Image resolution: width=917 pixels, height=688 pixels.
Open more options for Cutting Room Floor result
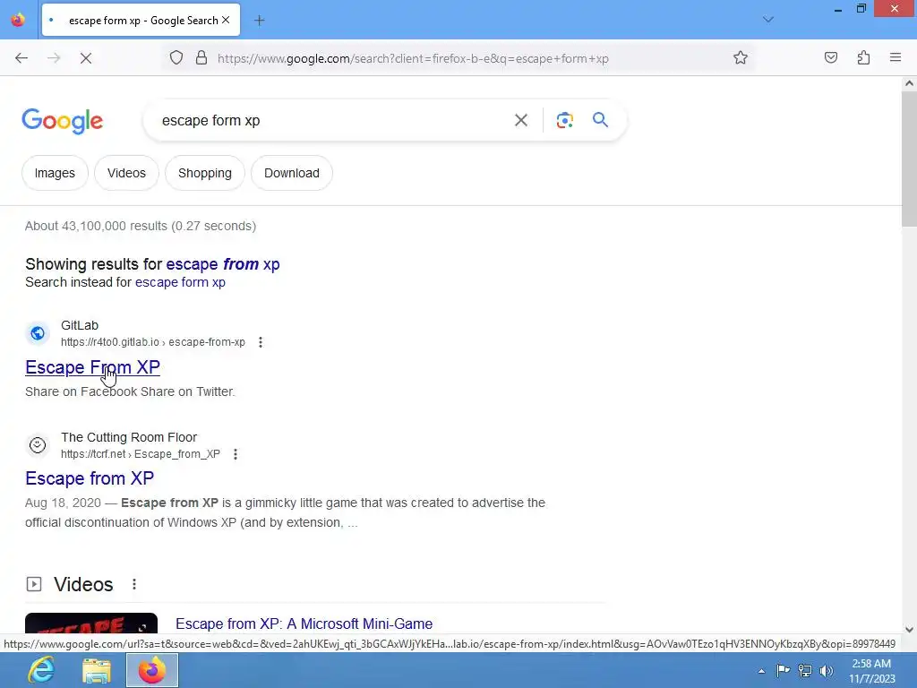click(x=236, y=454)
